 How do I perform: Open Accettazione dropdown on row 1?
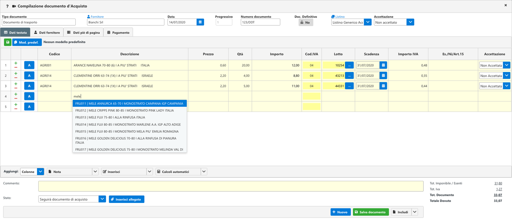tap(507, 65)
